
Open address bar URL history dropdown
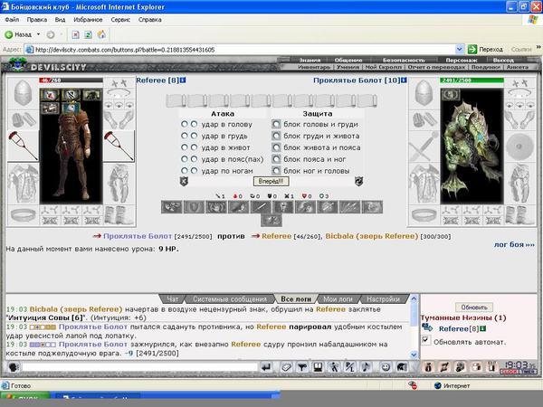(459, 50)
